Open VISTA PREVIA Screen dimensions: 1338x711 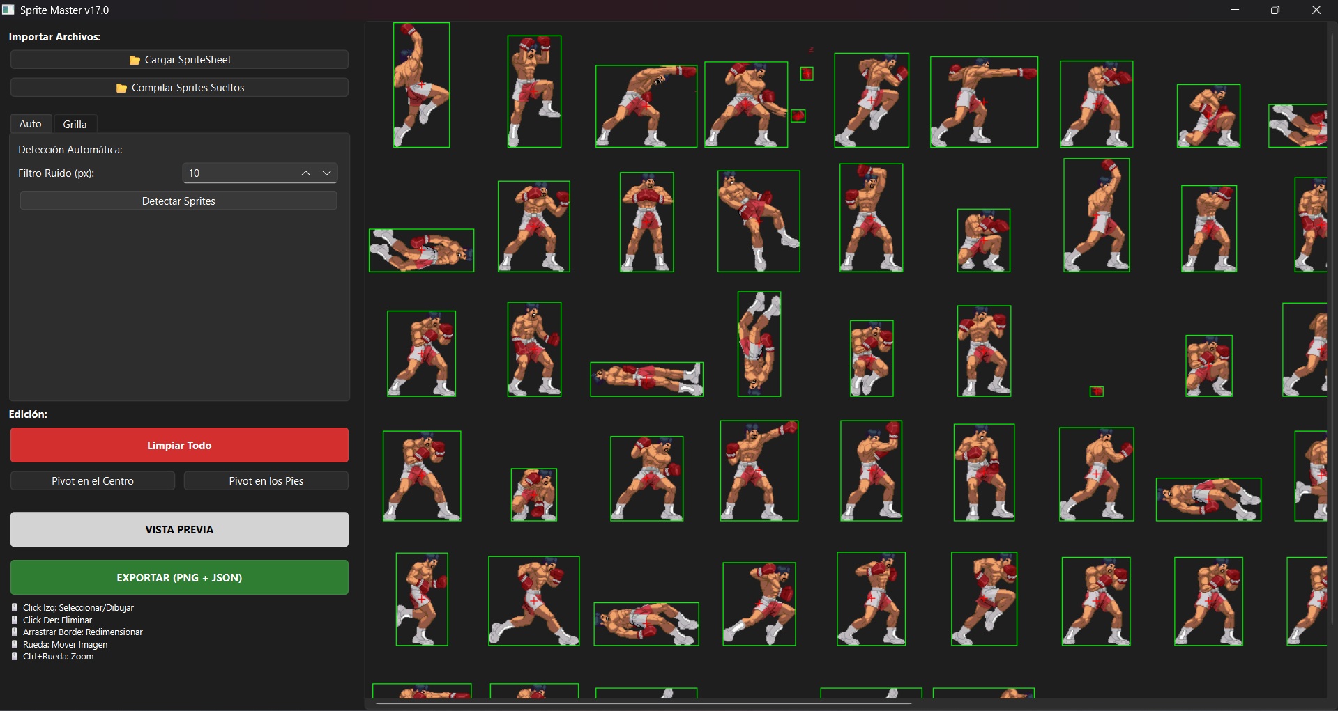[x=179, y=530]
